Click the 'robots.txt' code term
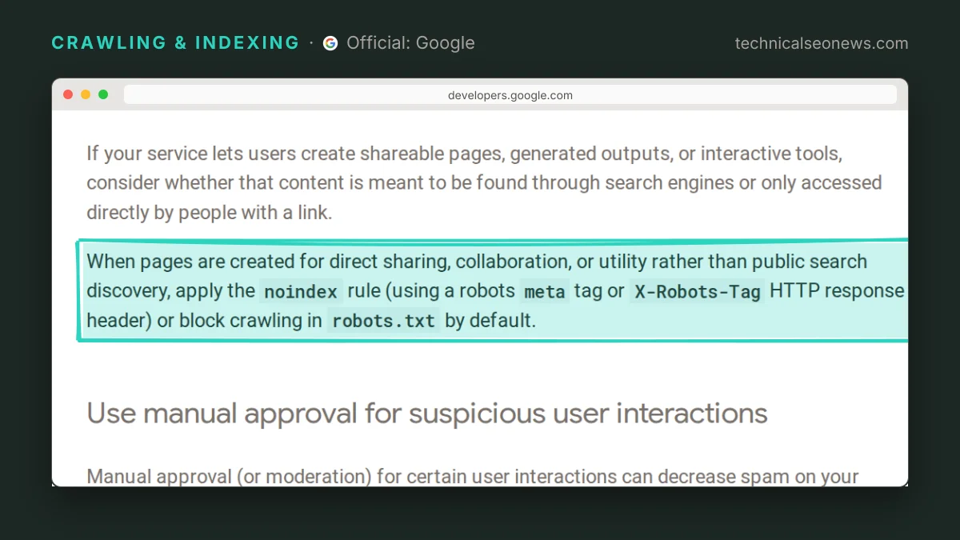The height and width of the screenshot is (540, 960). (384, 322)
